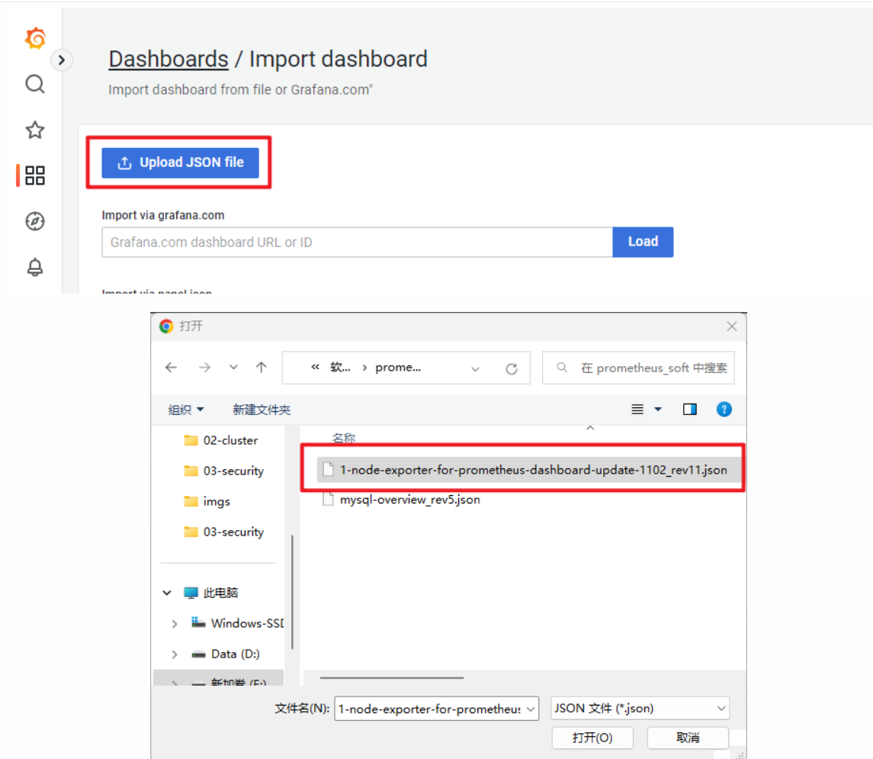Open the Explore compass icon
The image size is (873, 759).
[x=35, y=221]
